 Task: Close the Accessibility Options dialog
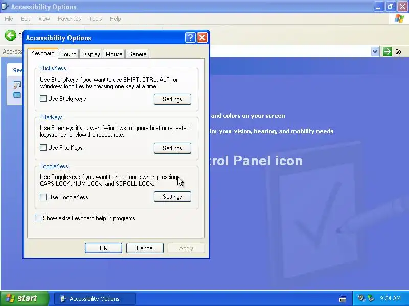[x=202, y=38]
